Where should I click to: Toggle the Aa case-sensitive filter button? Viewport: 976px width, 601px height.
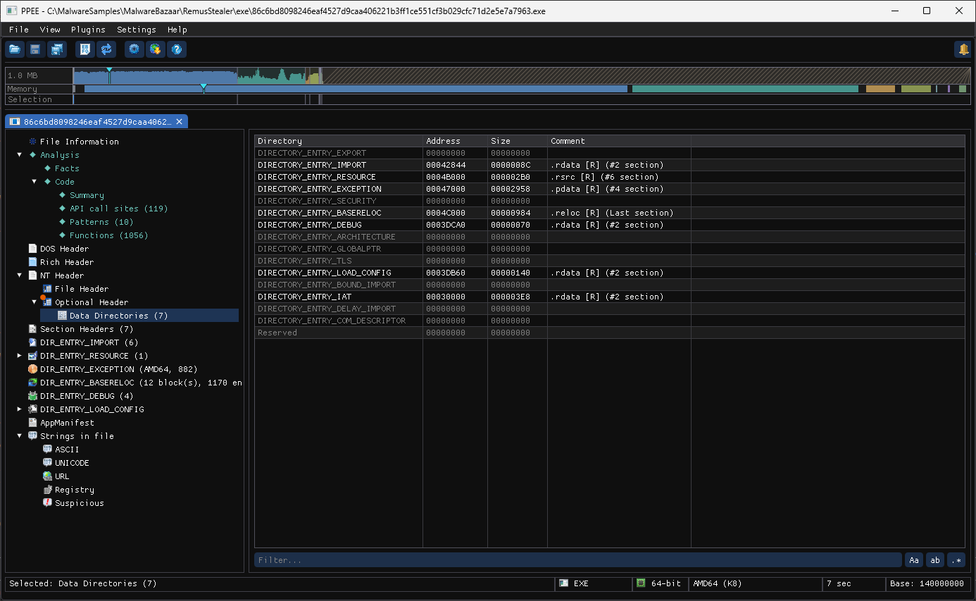click(914, 560)
